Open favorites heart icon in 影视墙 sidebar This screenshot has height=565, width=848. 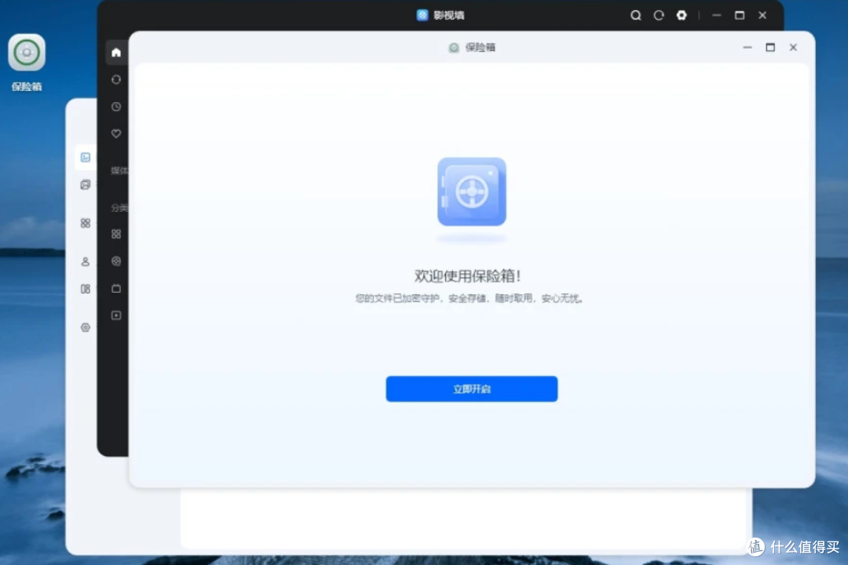tap(116, 133)
